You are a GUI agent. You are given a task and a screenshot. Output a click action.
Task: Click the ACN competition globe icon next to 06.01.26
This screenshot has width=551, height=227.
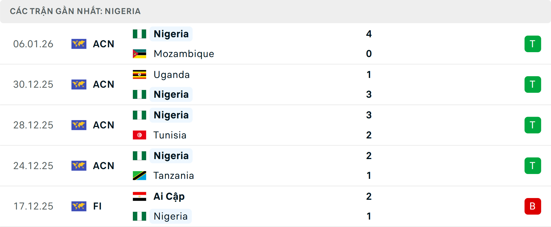click(x=79, y=44)
